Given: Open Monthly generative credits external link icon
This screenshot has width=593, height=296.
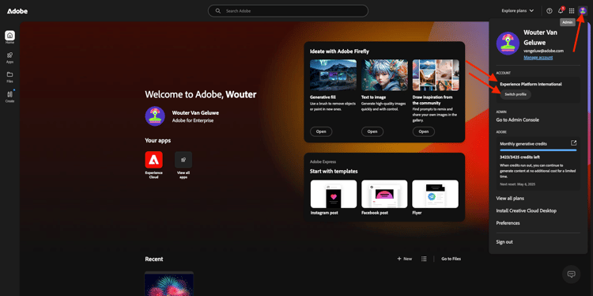Looking at the screenshot, I should click(574, 143).
